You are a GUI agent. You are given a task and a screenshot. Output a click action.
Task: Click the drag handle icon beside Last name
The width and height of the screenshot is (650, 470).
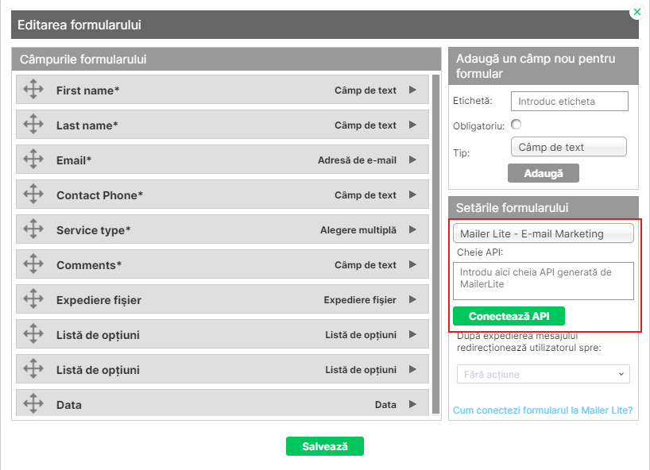(33, 125)
